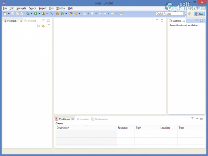Click the New Java Package icon
The width and height of the screenshot is (208, 156).
click(57, 14)
